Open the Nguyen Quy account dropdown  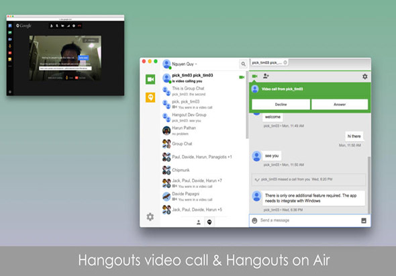(184, 64)
